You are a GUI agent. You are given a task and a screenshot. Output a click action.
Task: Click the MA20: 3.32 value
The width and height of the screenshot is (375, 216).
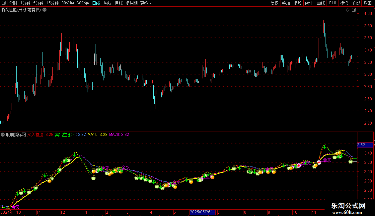(119, 135)
